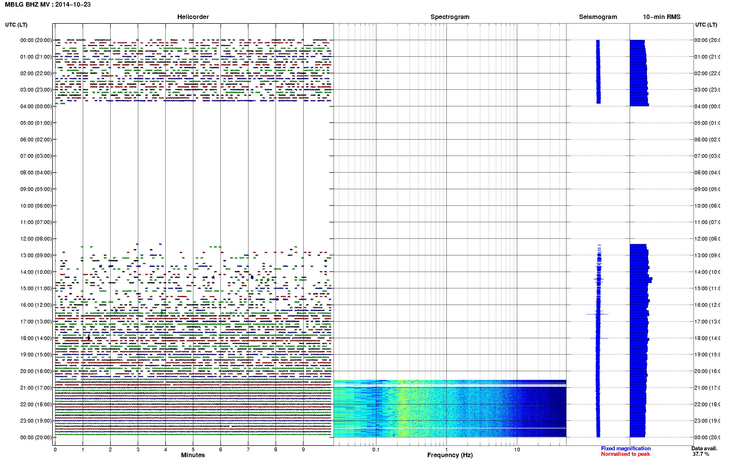Click the tallest RMS bar near 14:30
The image size is (750, 469).
click(641, 279)
